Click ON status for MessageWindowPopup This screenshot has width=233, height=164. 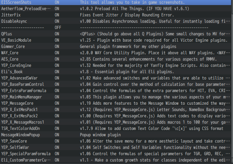pos(57,135)
